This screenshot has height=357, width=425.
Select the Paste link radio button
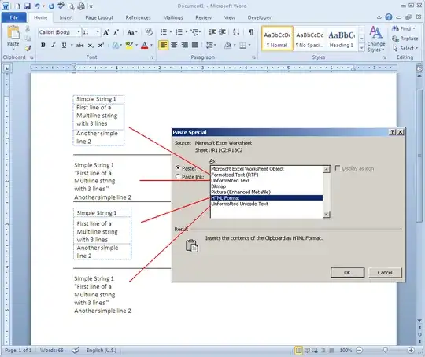pyautogui.click(x=178, y=177)
